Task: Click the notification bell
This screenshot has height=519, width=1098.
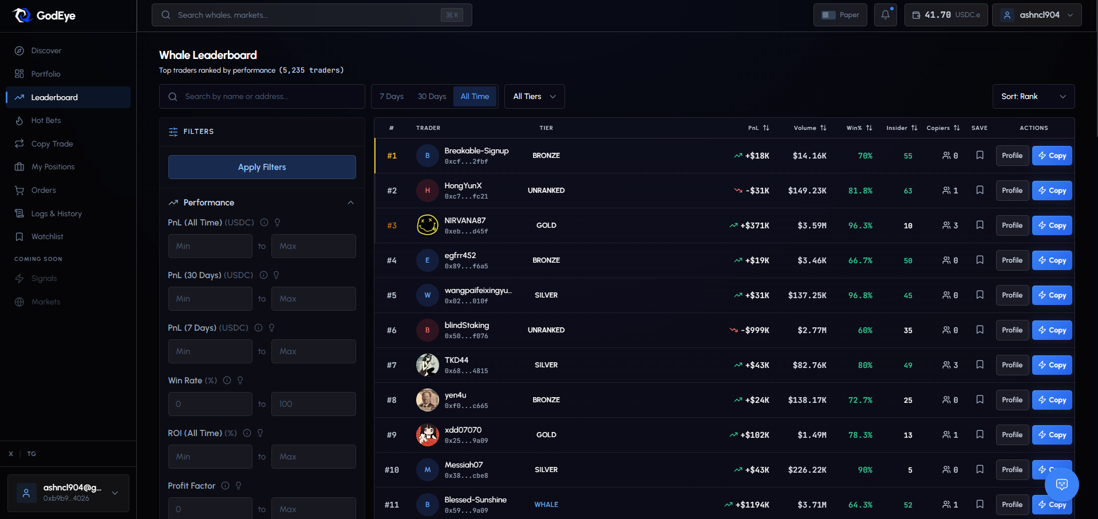Action: pyautogui.click(x=885, y=15)
